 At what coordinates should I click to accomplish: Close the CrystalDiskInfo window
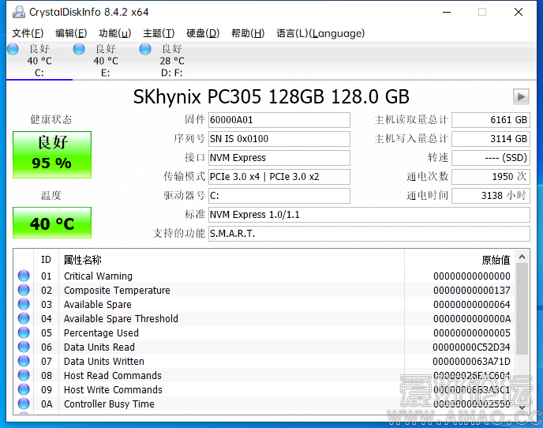(518, 12)
